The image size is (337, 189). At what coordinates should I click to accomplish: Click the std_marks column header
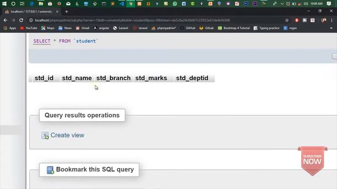click(x=151, y=78)
